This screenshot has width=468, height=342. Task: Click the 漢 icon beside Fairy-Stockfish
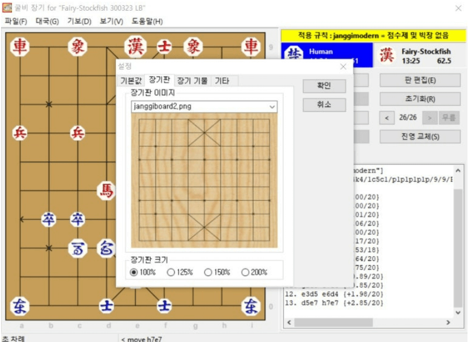pyautogui.click(x=387, y=55)
